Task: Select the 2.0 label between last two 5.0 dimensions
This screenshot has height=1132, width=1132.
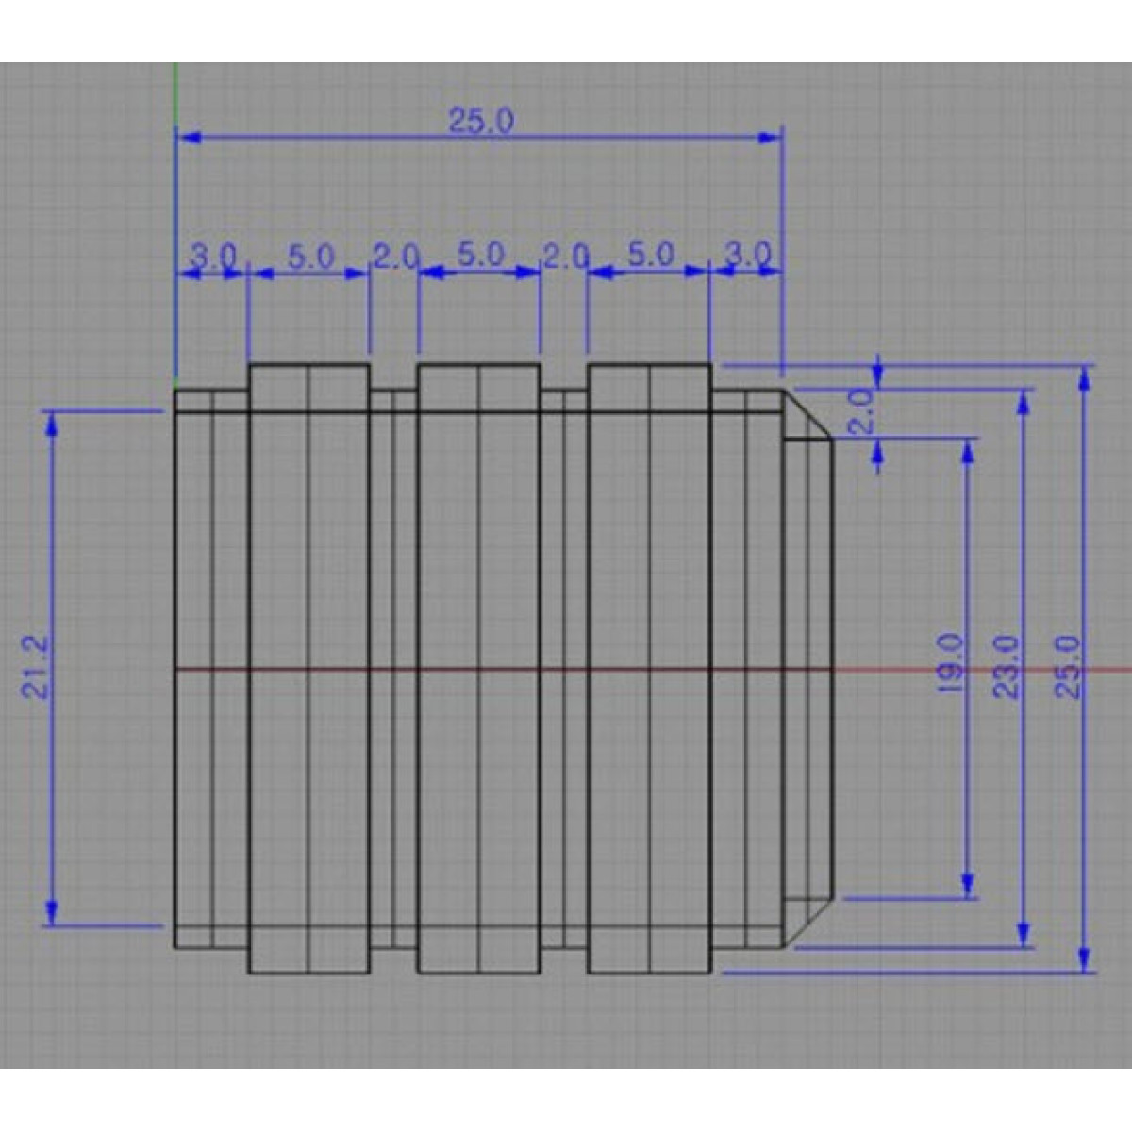Action: [x=564, y=256]
